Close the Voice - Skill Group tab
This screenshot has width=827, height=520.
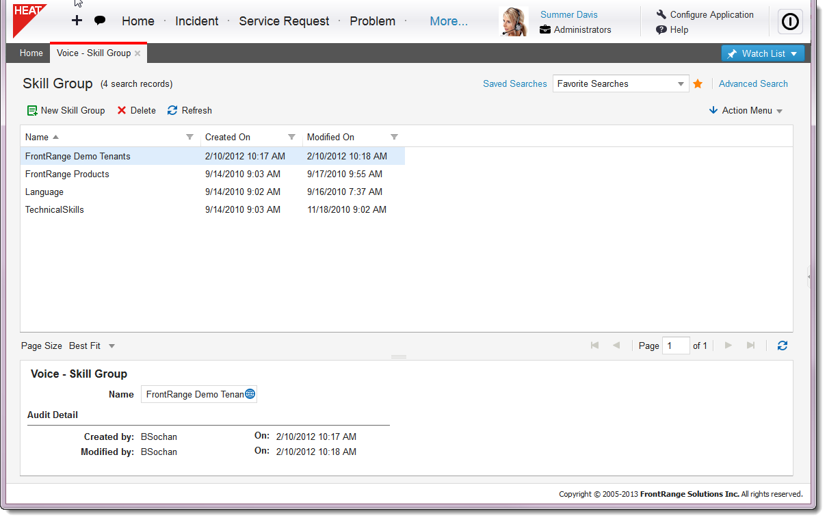[137, 53]
